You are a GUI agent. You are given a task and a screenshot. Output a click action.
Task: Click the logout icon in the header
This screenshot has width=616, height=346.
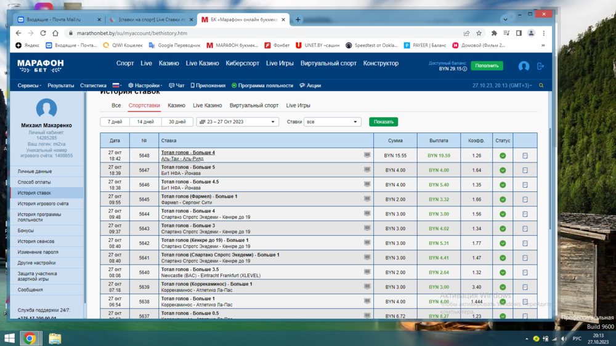[x=540, y=66]
